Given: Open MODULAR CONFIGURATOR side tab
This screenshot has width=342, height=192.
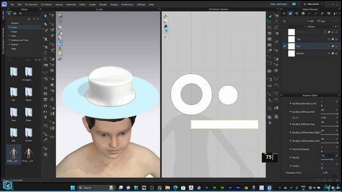Looking at the screenshot, I should point(3,41).
